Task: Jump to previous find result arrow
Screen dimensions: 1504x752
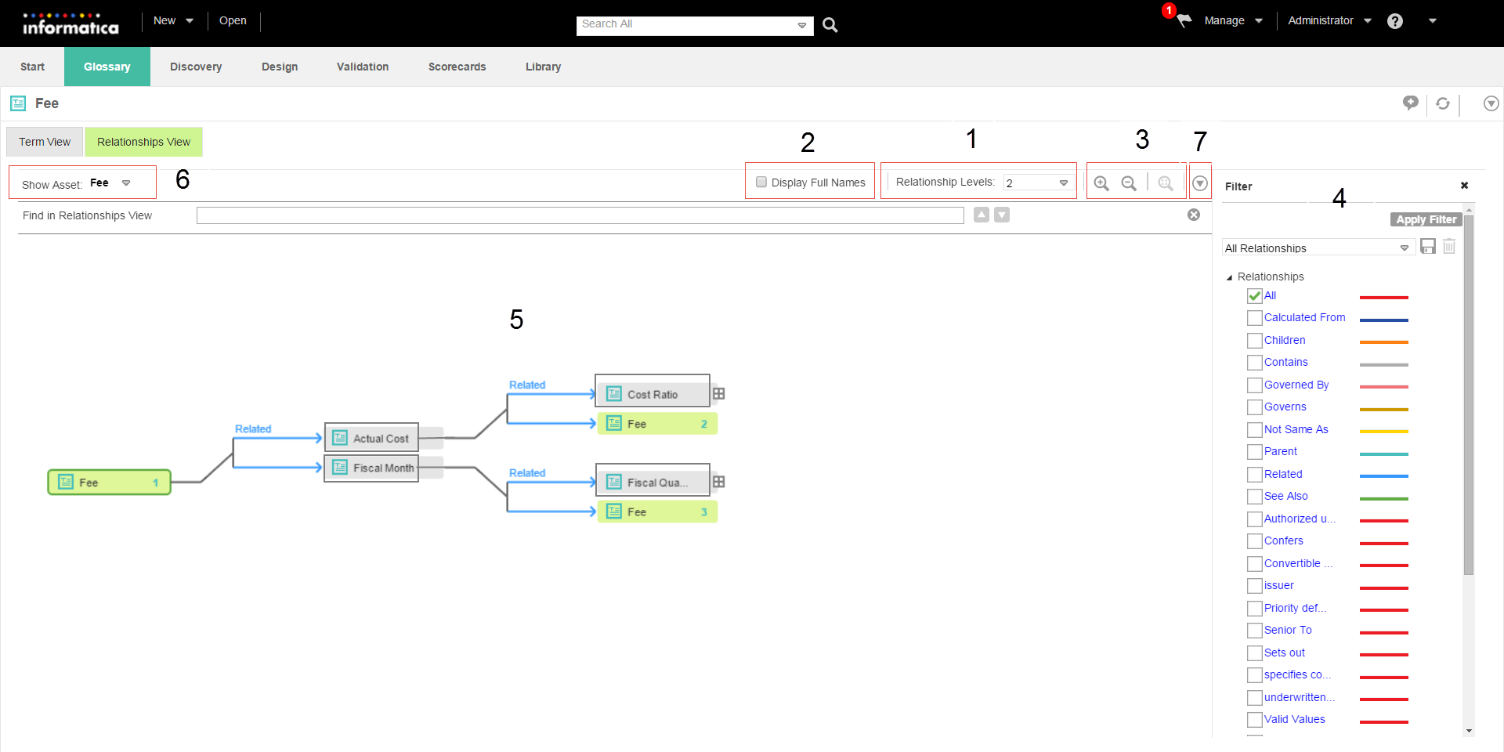Action: 982,215
